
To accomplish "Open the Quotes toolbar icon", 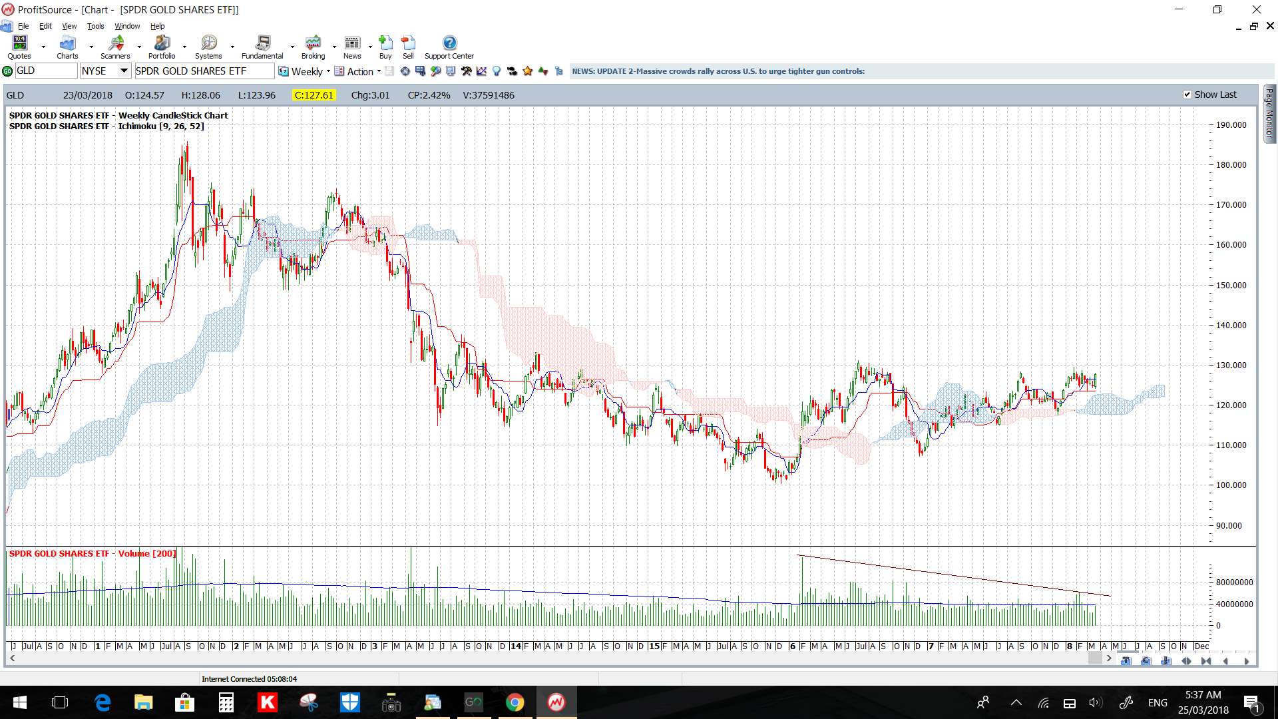I will click(19, 47).
